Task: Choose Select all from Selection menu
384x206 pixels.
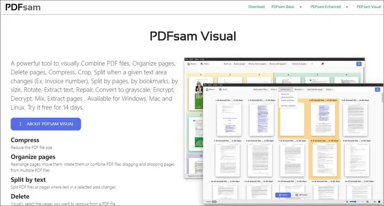Action: [285, 94]
